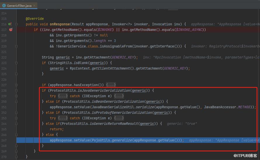The height and width of the screenshot is (160, 260).
Task: Click fold end marker on line 225
Action: click(x=16, y=74)
